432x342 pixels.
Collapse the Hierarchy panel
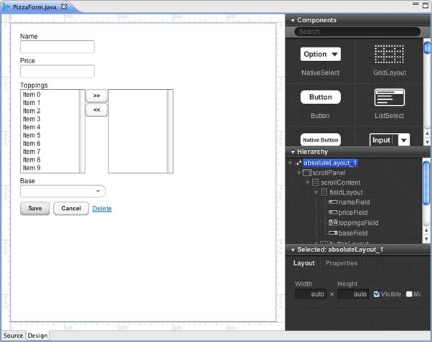click(x=293, y=152)
